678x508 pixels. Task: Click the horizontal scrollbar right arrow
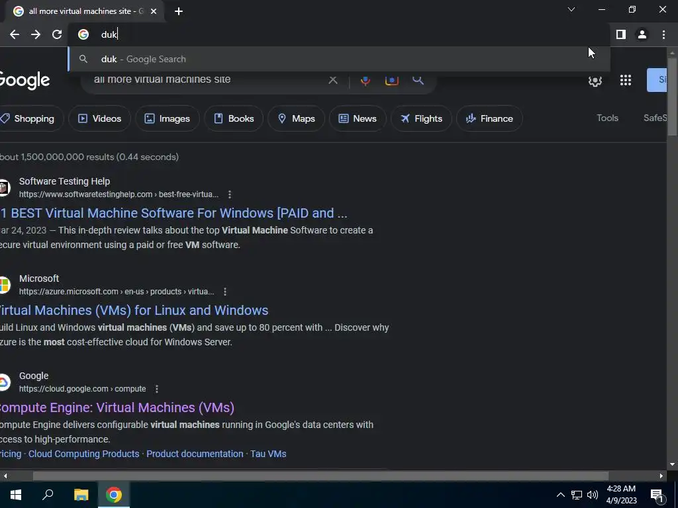661,476
